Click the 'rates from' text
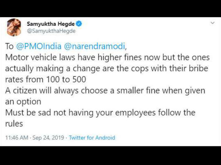This screenshot has height=165, width=221. pos(24,80)
